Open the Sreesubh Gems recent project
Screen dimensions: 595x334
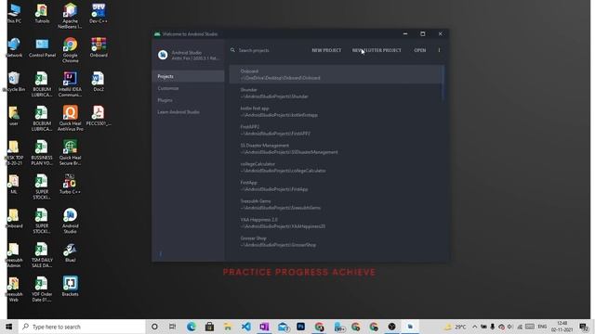point(336,204)
